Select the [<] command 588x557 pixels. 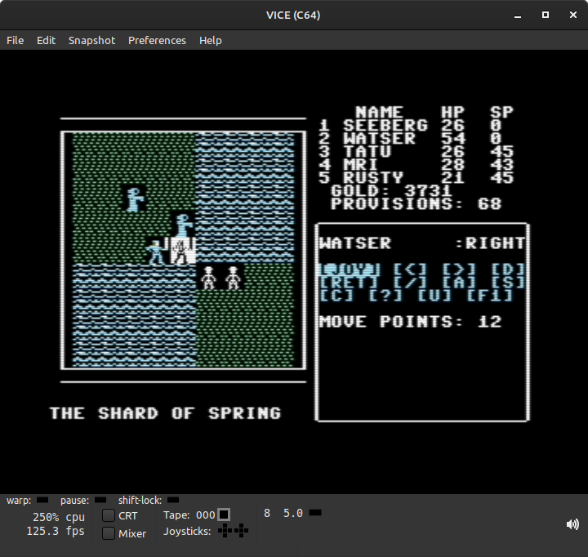point(410,270)
